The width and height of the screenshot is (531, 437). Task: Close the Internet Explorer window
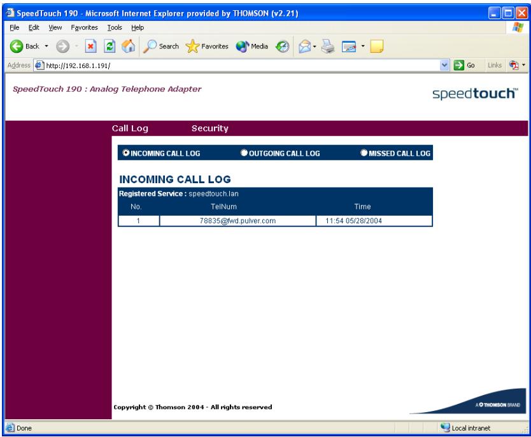tap(521, 13)
